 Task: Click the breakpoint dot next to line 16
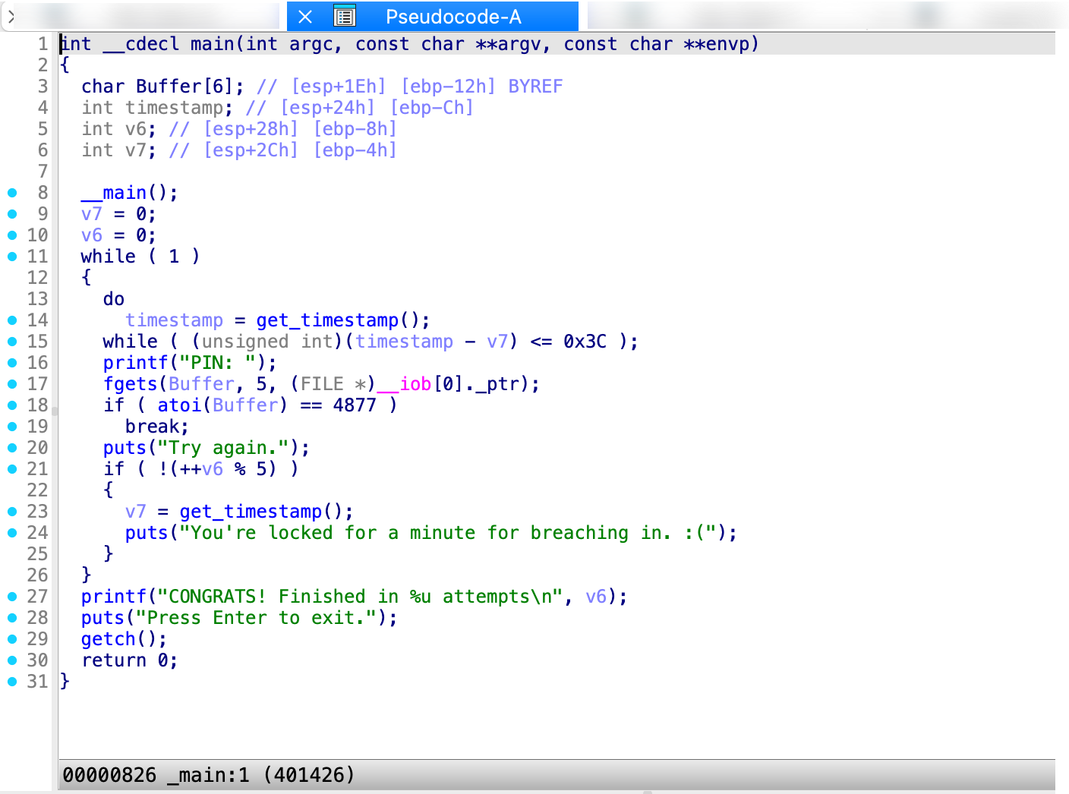click(x=12, y=362)
